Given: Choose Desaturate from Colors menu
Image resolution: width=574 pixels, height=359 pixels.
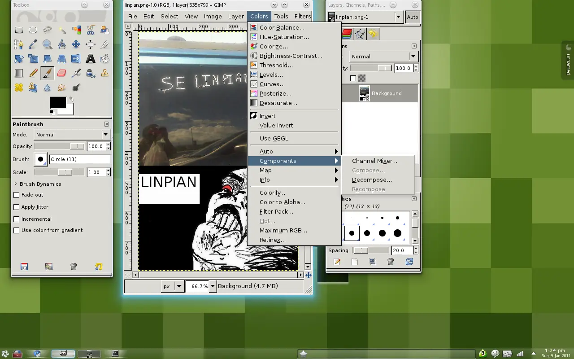Looking at the screenshot, I should point(294,103).
